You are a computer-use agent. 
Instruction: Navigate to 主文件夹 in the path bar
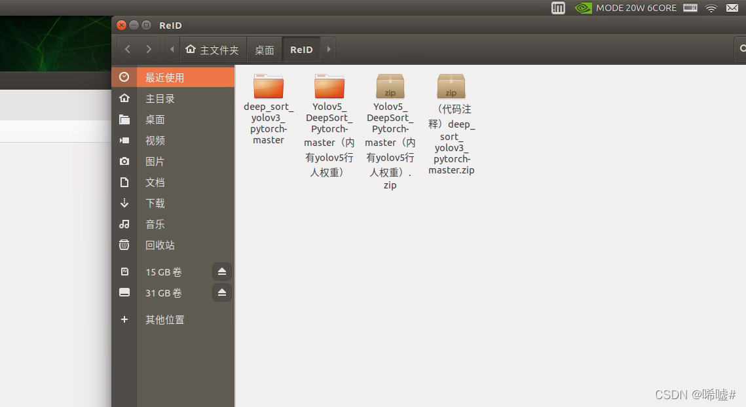tap(213, 50)
